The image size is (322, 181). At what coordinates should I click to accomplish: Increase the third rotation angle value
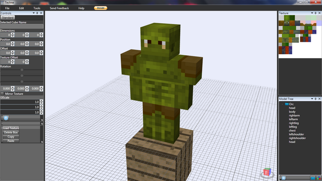[41, 87]
